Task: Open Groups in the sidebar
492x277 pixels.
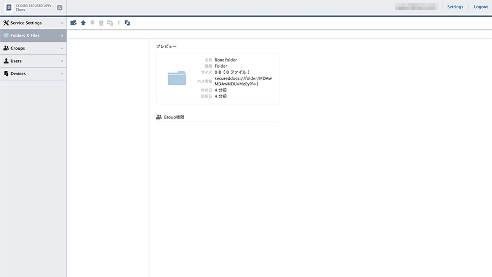Action: click(x=33, y=48)
